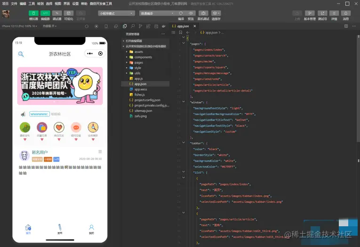Refresh the simulator with the reload icon
This screenshot has width=360, height=247.
(87, 26)
